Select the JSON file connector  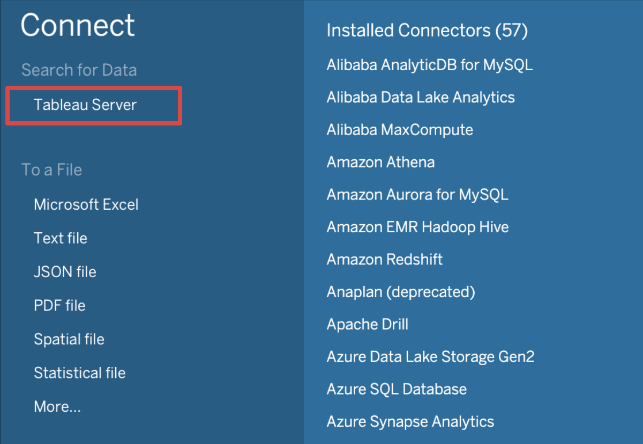click(64, 272)
